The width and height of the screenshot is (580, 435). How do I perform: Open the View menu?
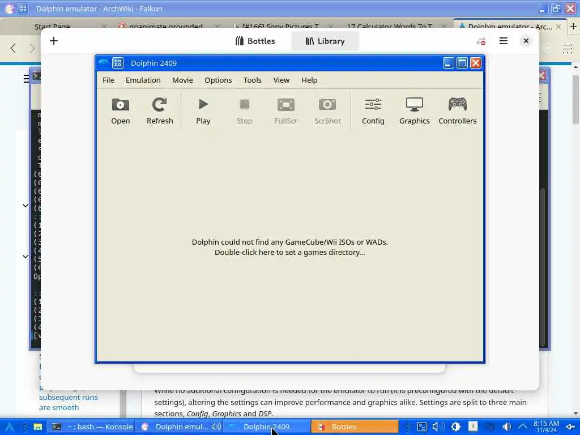(282, 80)
